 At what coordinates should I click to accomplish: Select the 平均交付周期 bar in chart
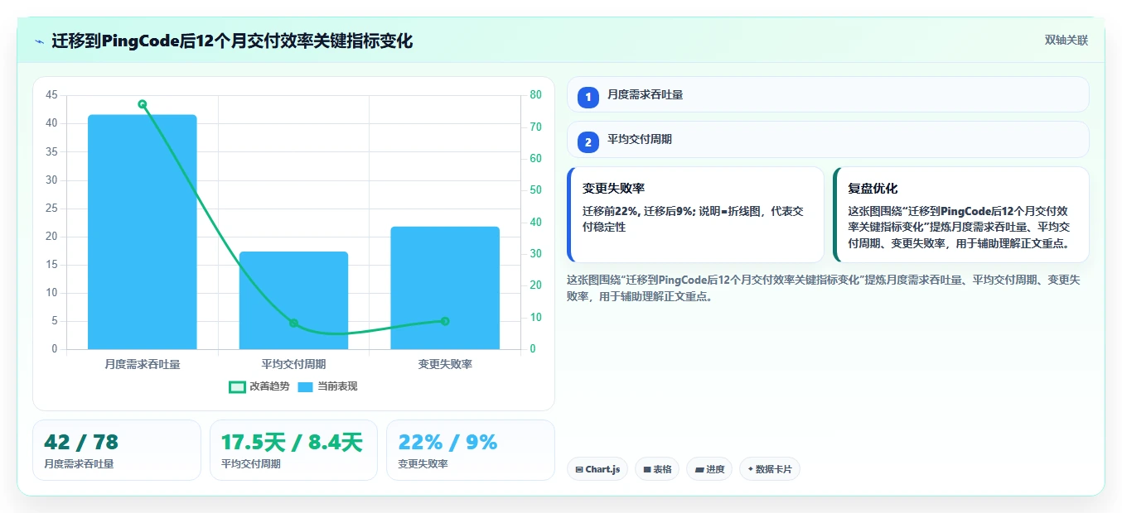click(293, 300)
